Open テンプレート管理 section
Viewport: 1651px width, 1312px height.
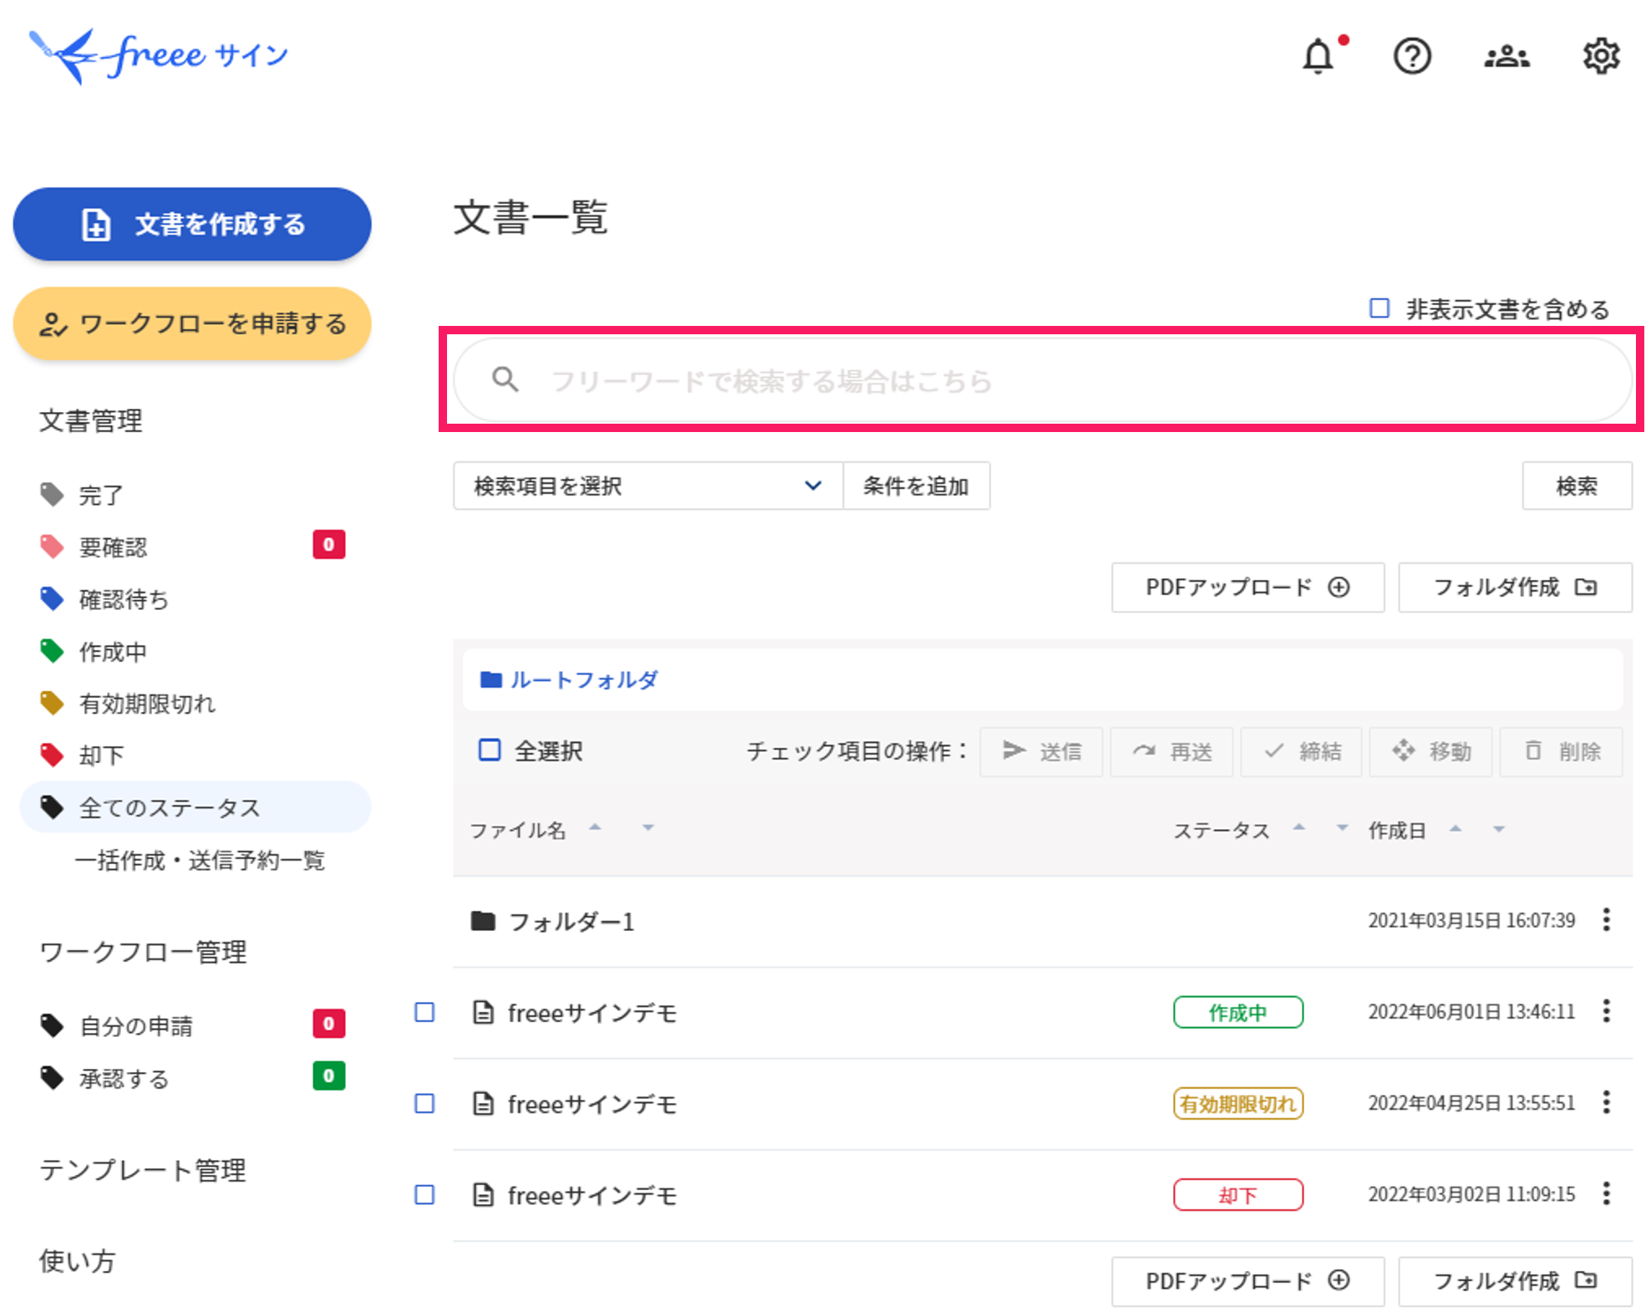point(143,1169)
